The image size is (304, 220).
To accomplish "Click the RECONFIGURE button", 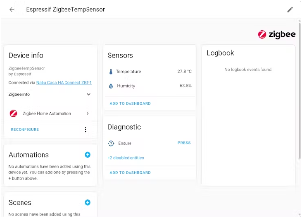I will point(24,130).
